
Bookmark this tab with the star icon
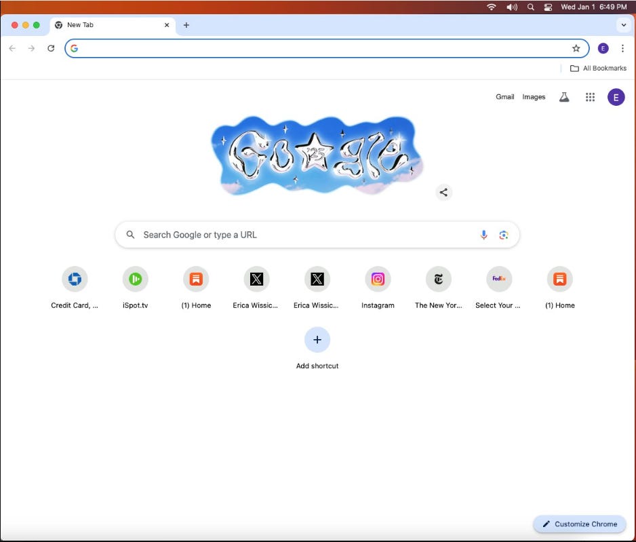pos(576,48)
